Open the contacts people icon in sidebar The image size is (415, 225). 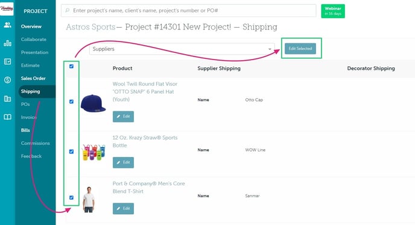point(7,25)
